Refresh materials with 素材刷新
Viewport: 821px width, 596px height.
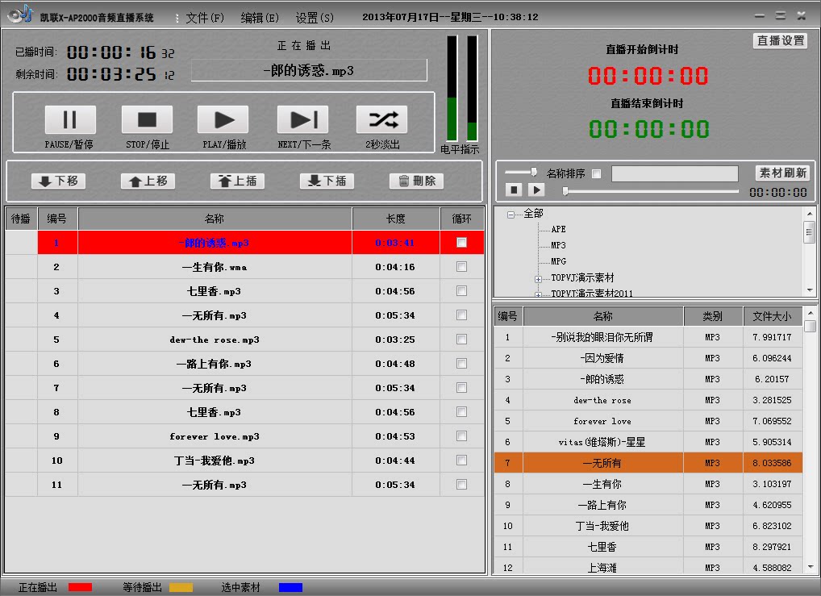pyautogui.click(x=782, y=173)
